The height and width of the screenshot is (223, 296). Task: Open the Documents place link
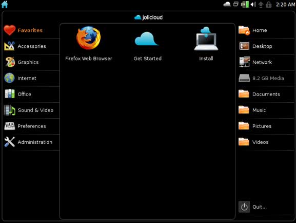[266, 94]
